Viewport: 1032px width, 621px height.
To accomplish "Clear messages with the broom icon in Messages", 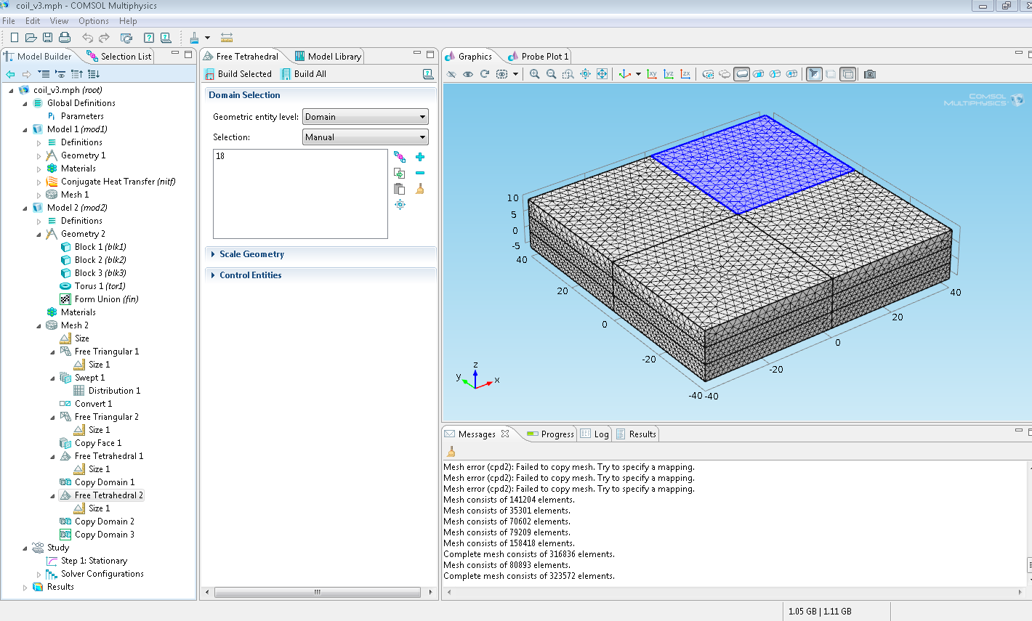I will pos(451,452).
